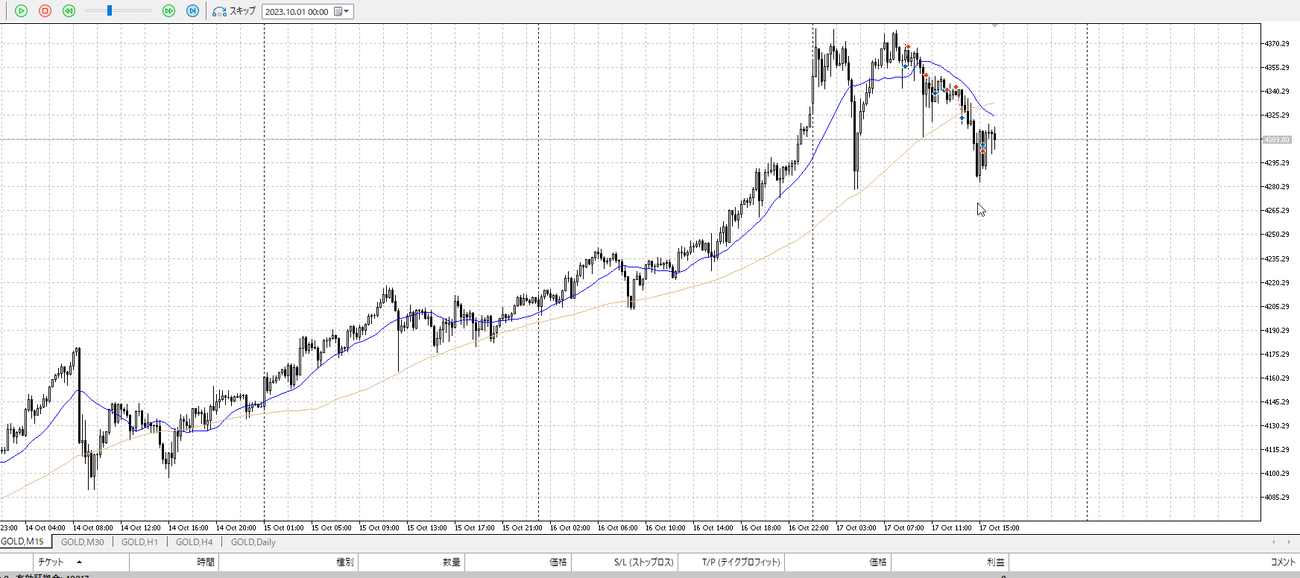Screen dimensions: 1300x578
Task: Switch to GOLD,M30 chart tab
Action: point(82,542)
